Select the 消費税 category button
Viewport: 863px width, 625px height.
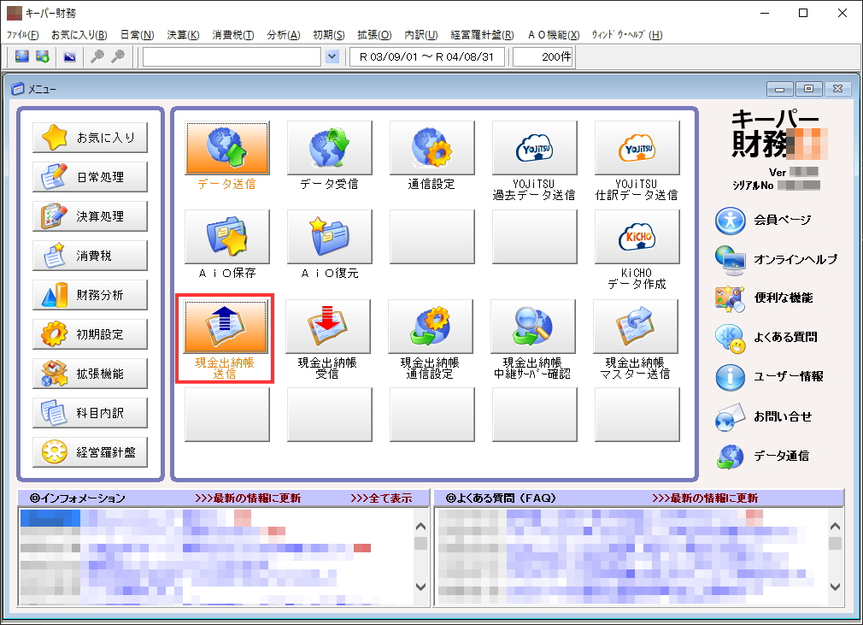(x=91, y=256)
